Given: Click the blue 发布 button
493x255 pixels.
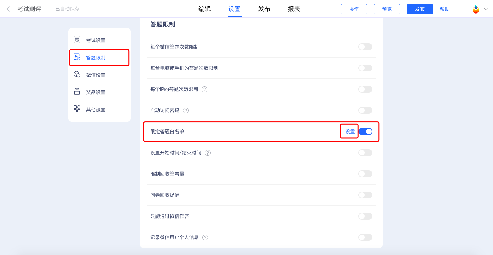Looking at the screenshot, I should 420,9.
